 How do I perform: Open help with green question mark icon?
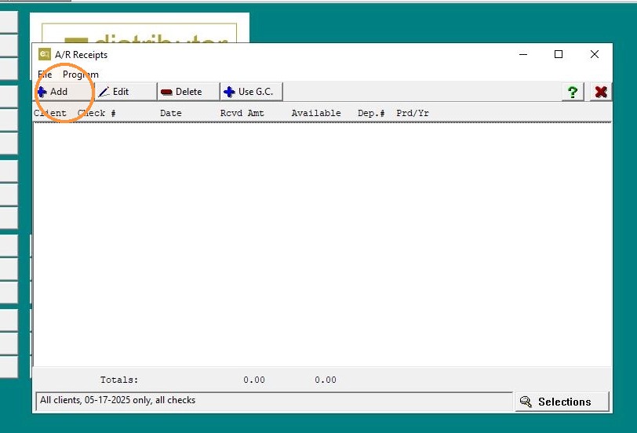pos(573,92)
